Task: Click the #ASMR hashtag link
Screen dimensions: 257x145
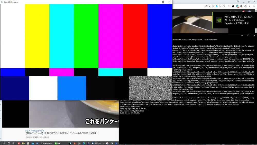Action: (42, 131)
